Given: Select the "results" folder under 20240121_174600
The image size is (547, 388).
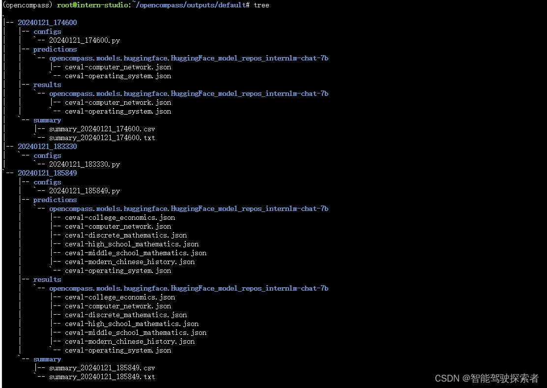Looking at the screenshot, I should pyautogui.click(x=47, y=85).
